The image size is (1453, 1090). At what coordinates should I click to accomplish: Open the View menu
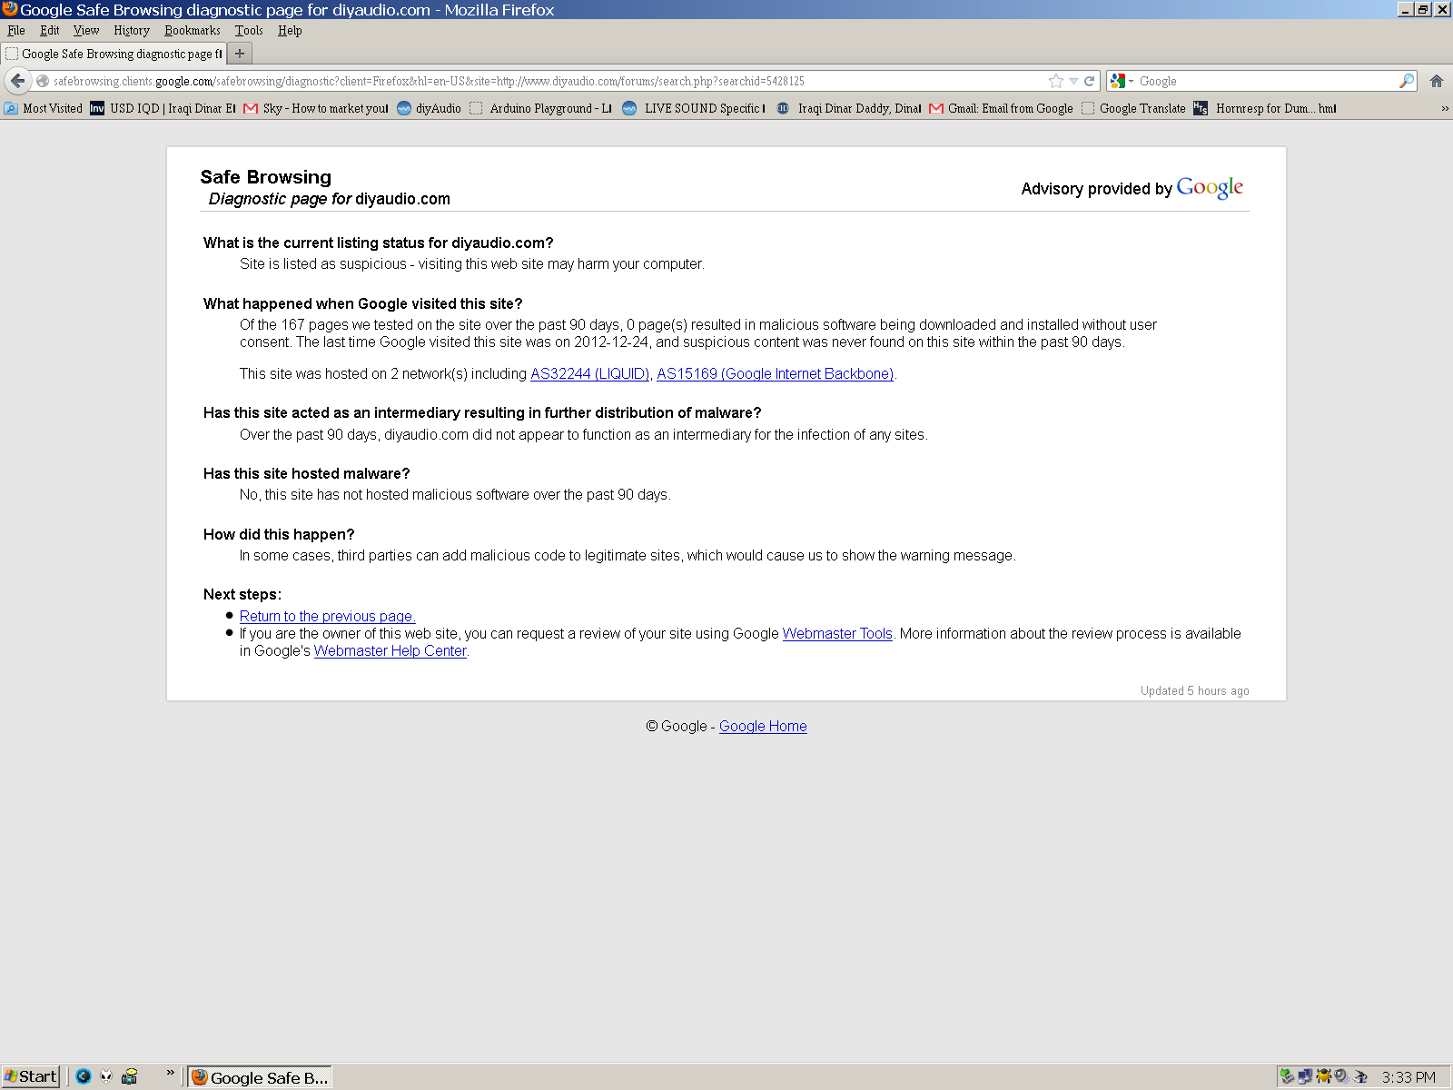86,30
